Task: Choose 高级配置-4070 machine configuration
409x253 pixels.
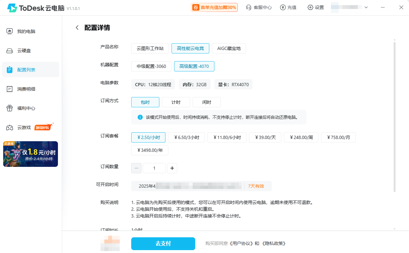Action: click(194, 66)
